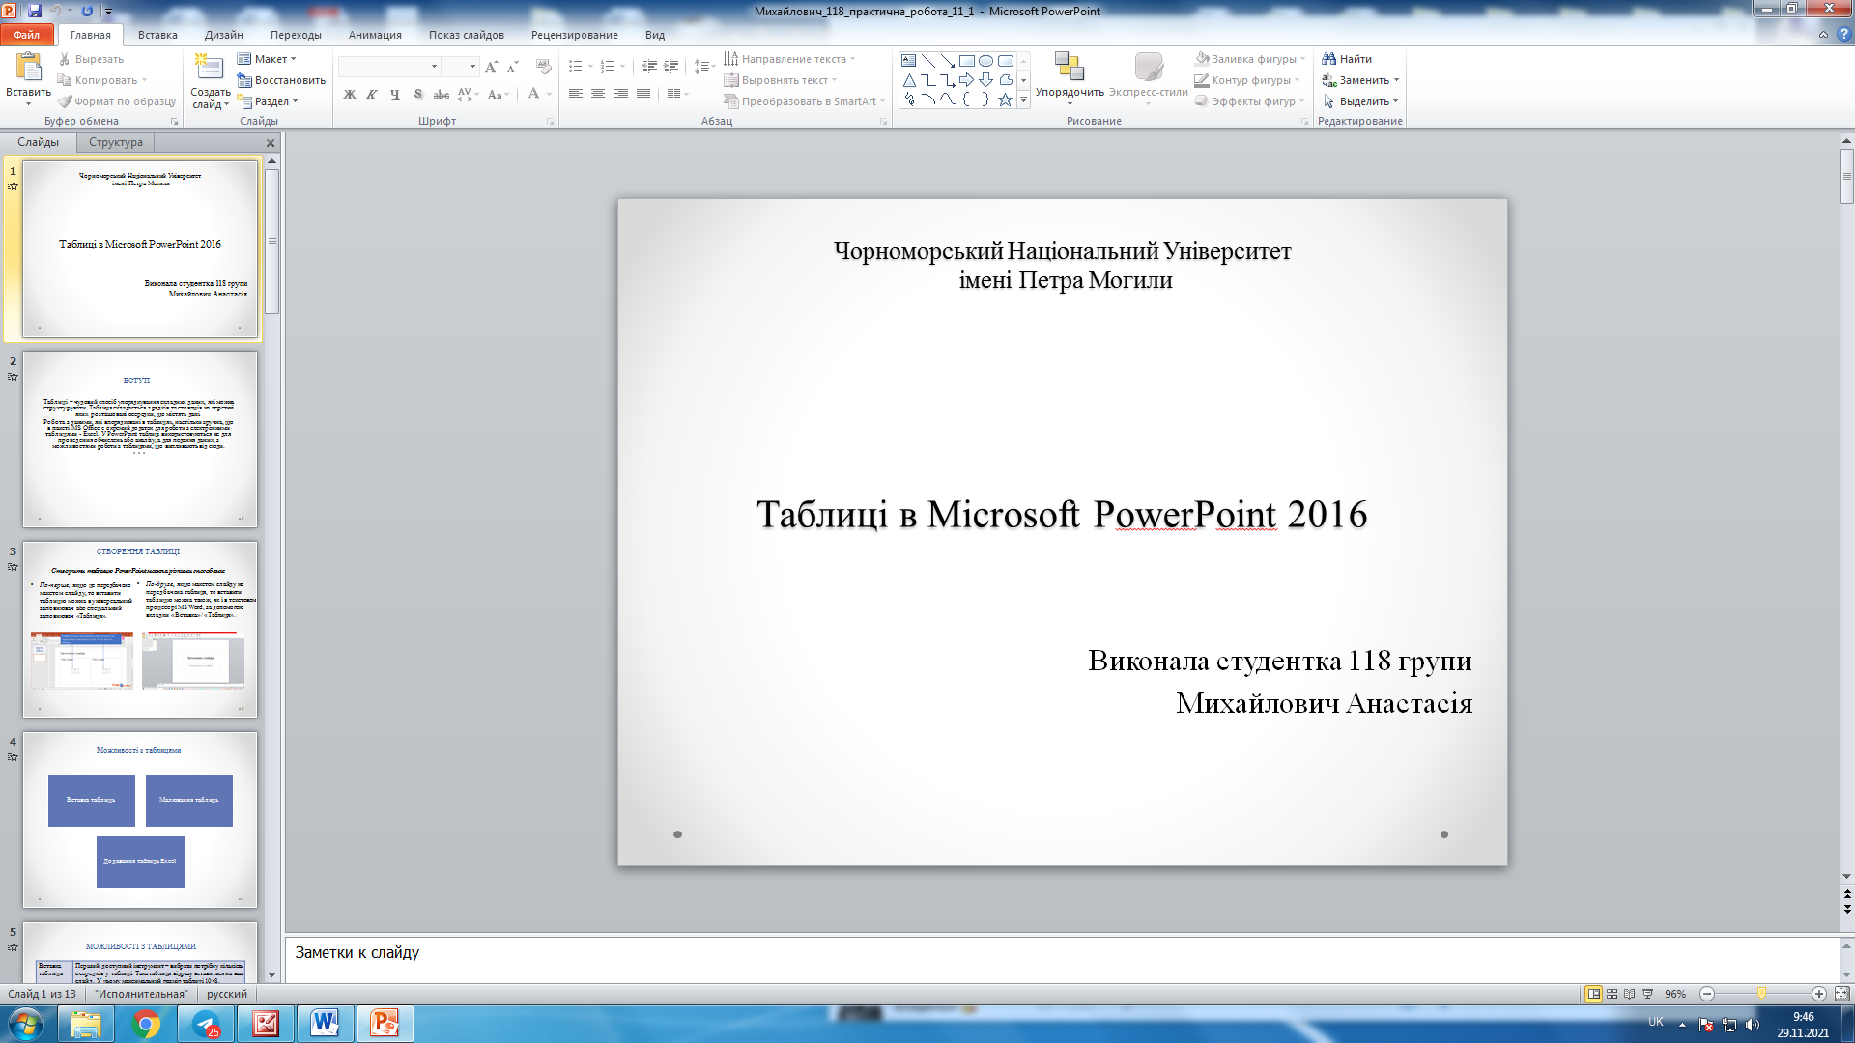Viewport: 1855px width, 1043px height.
Task: Click the Clear Formatting eraser icon
Action: pos(544,67)
